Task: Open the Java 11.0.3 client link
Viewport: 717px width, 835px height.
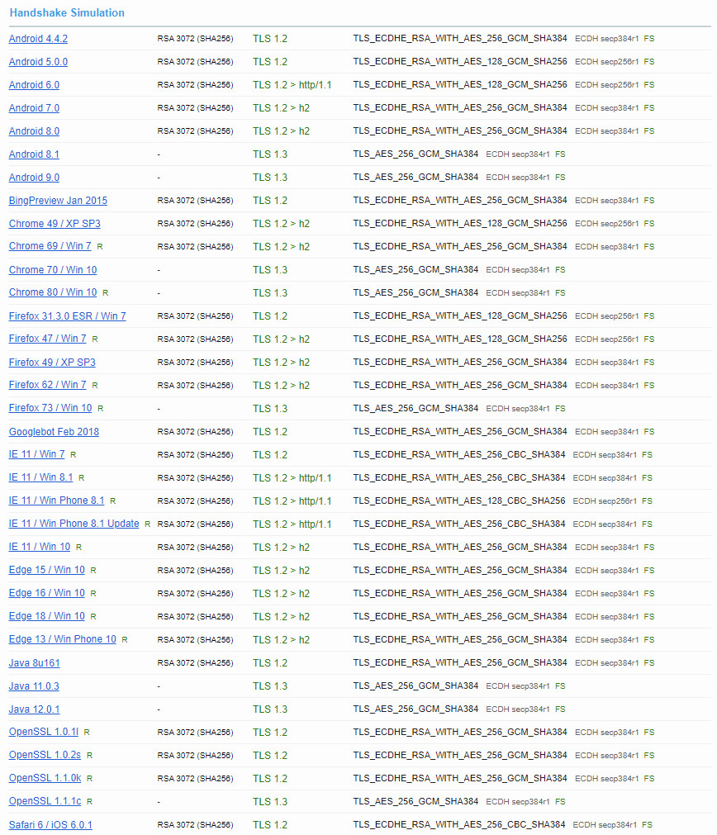Action: 34,686
